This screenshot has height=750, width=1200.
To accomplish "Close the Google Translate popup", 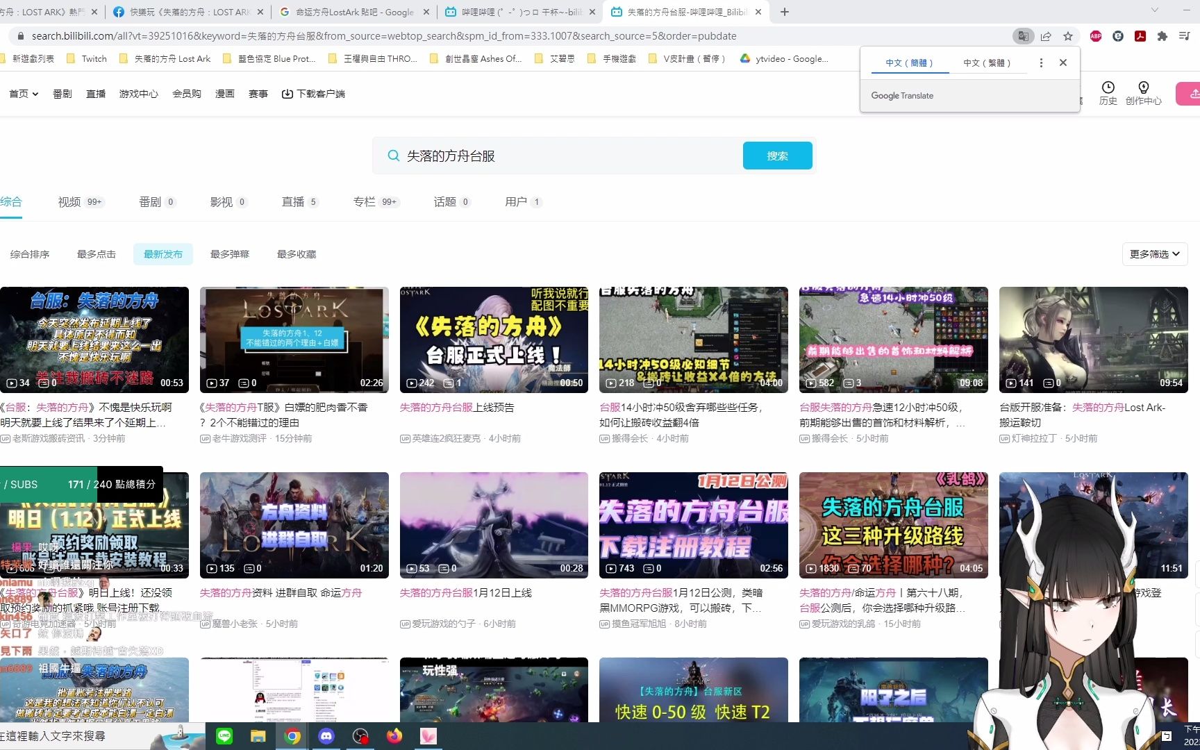I will [1063, 62].
